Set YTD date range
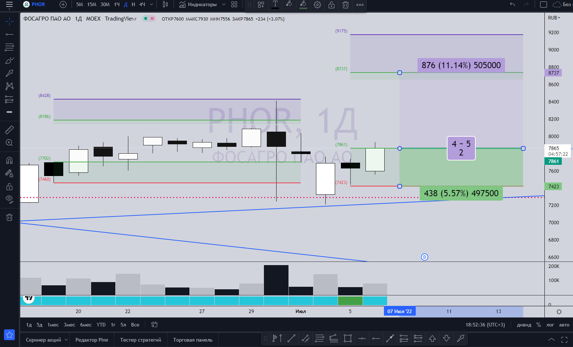Image resolution: width=573 pixels, height=347 pixels. tap(101, 325)
